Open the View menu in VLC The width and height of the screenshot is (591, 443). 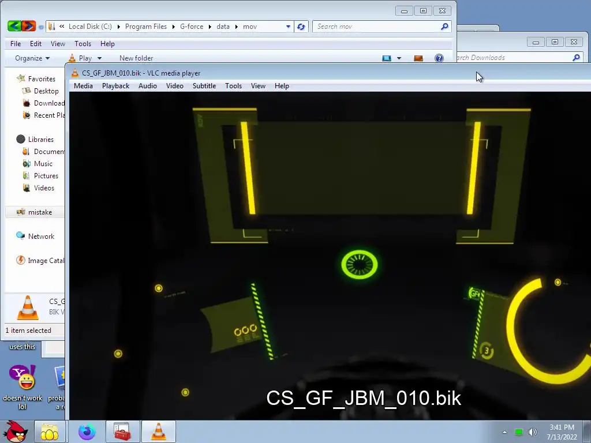(x=258, y=86)
